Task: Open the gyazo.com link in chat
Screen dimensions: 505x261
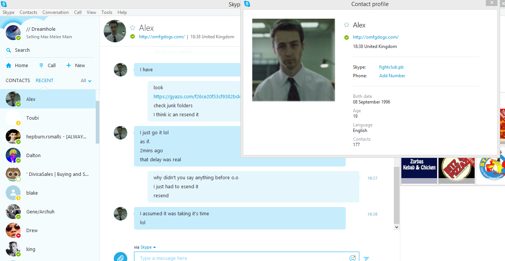Action: pyautogui.click(x=197, y=96)
